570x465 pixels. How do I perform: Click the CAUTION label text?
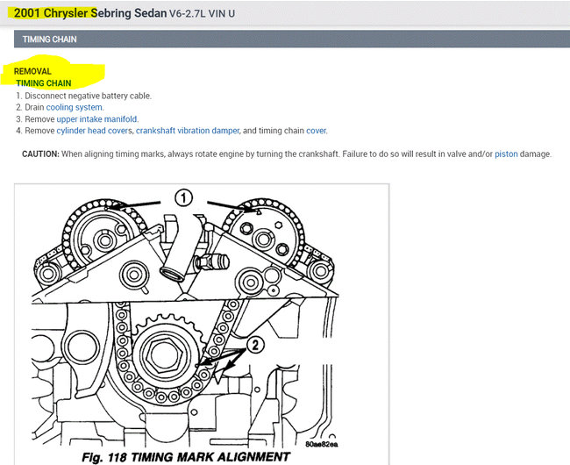[x=40, y=154]
